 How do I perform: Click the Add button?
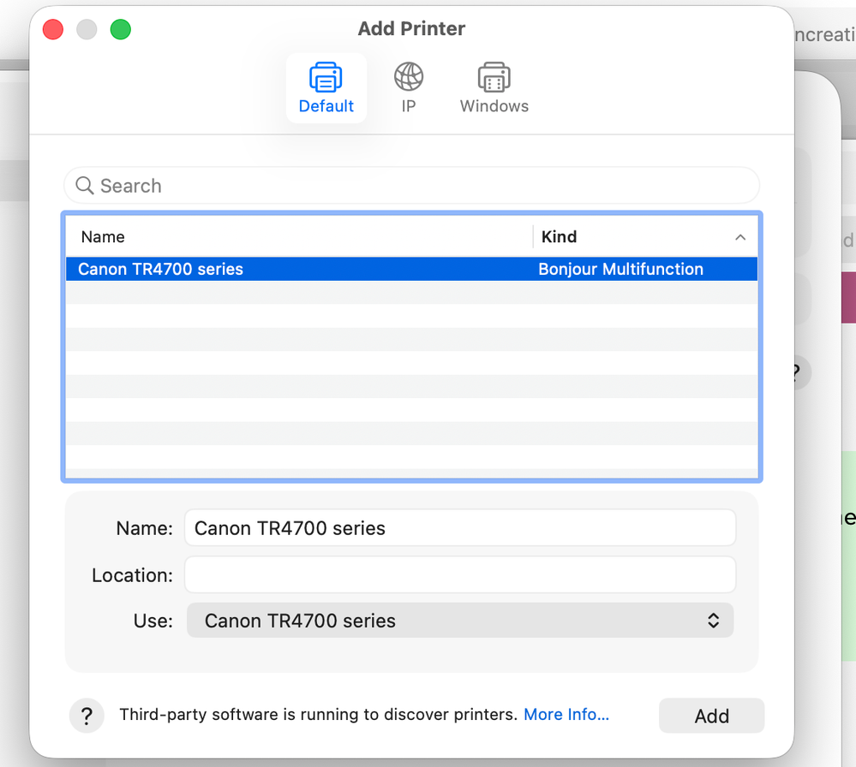click(x=711, y=716)
